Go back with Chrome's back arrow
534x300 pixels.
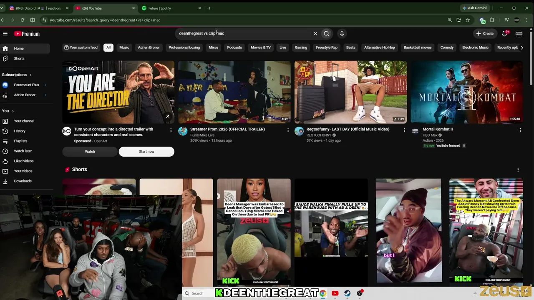(3, 20)
